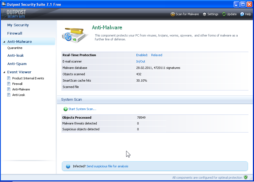Screen dimensions: 254x182
Task: Click the SmartScan cache hits 30.10% value
Action: click(141, 80)
